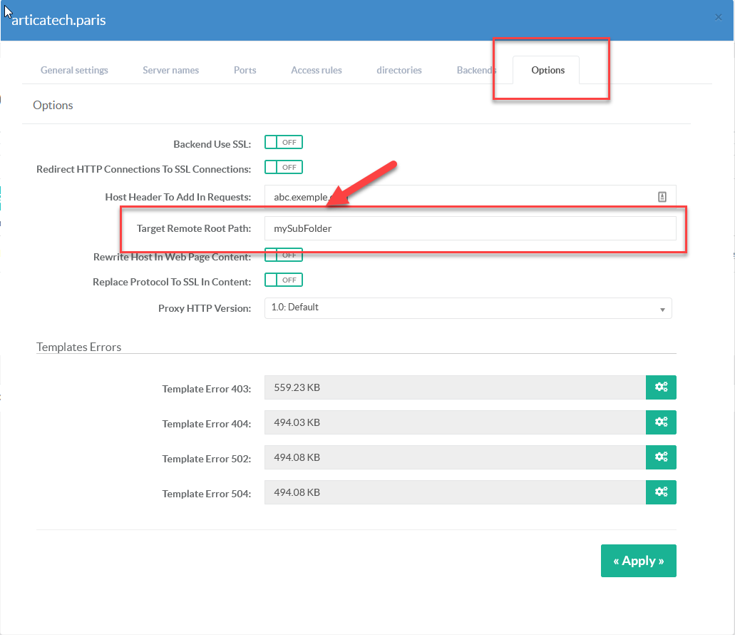Open settings for Template Error 502
Image resolution: width=735 pixels, height=635 pixels.
[x=661, y=457]
